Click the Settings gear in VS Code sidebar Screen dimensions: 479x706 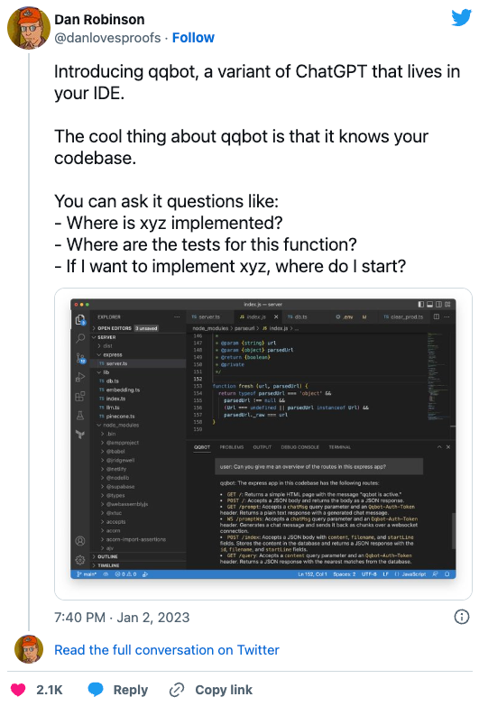point(79,560)
